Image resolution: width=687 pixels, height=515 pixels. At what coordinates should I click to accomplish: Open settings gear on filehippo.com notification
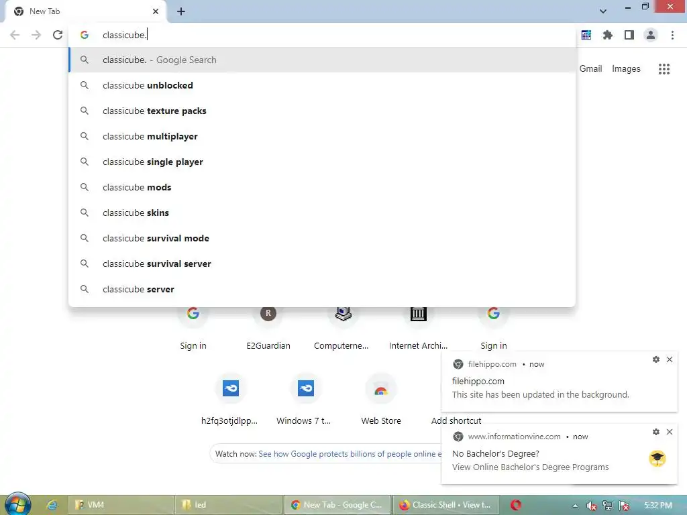tap(656, 359)
